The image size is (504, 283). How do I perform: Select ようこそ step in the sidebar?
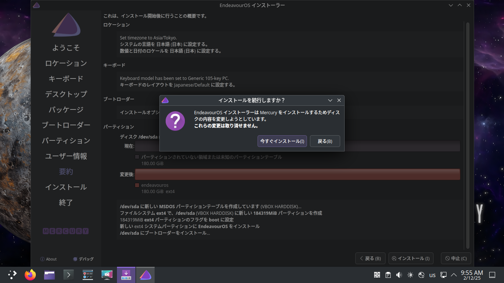coord(66,48)
